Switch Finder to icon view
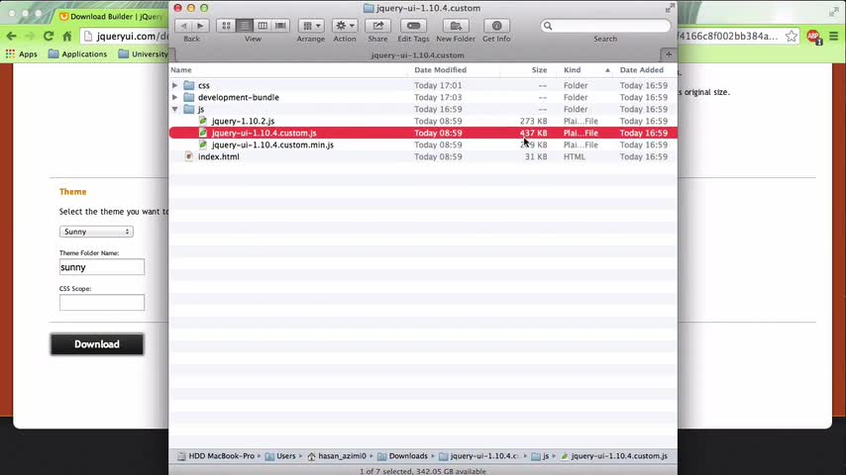This screenshot has height=475, width=846. pos(226,26)
